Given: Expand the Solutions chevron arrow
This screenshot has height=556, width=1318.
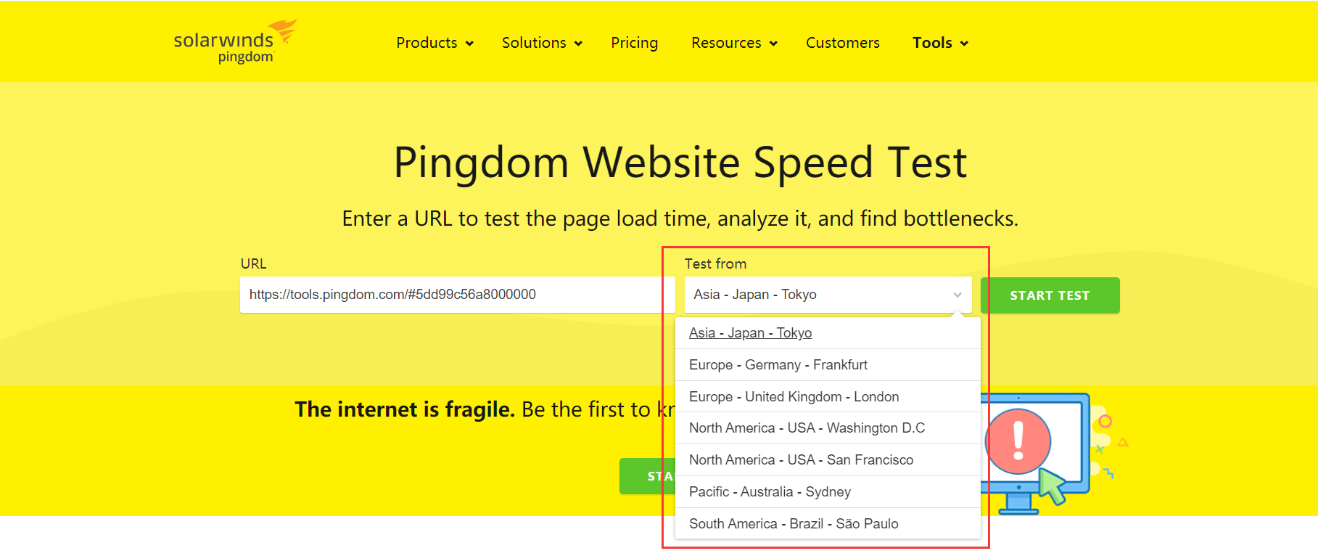Looking at the screenshot, I should (x=578, y=44).
